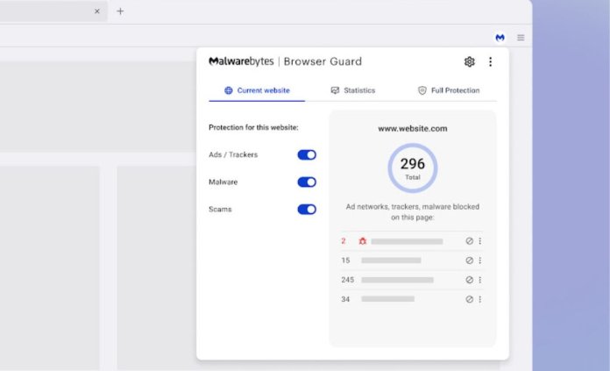The height and width of the screenshot is (371, 610).
Task: Open the Full Protection tab
Action: pos(448,90)
